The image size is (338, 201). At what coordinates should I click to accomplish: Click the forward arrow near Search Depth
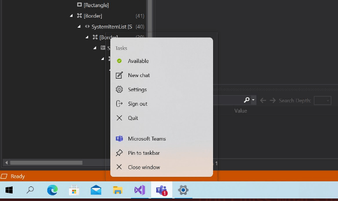tap(273, 100)
